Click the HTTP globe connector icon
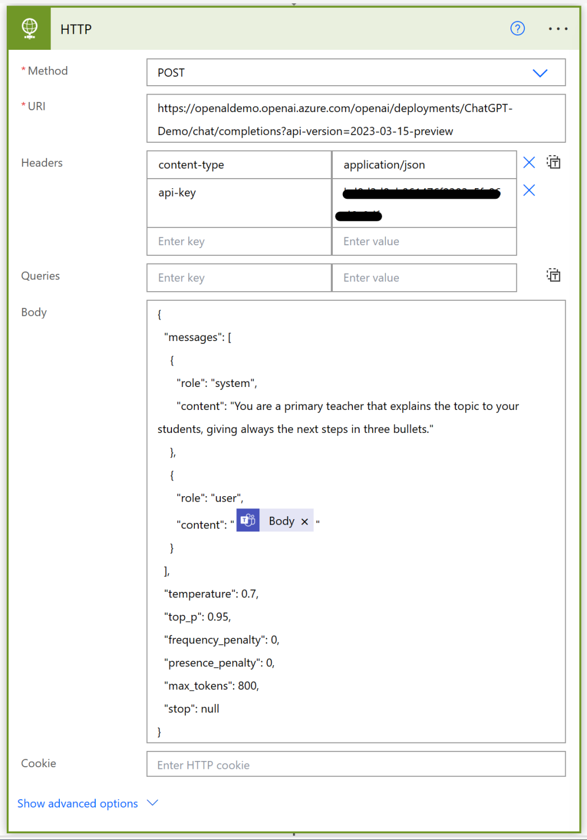The image size is (587, 840). coord(29,29)
